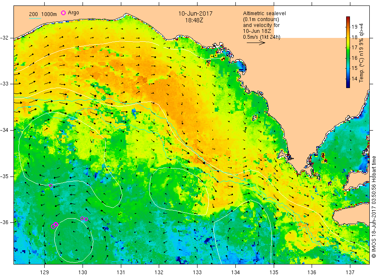Click the '(0.1m contours)' text

coord(261,19)
